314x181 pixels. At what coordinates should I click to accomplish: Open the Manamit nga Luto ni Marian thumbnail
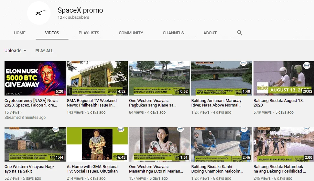pos(159,144)
